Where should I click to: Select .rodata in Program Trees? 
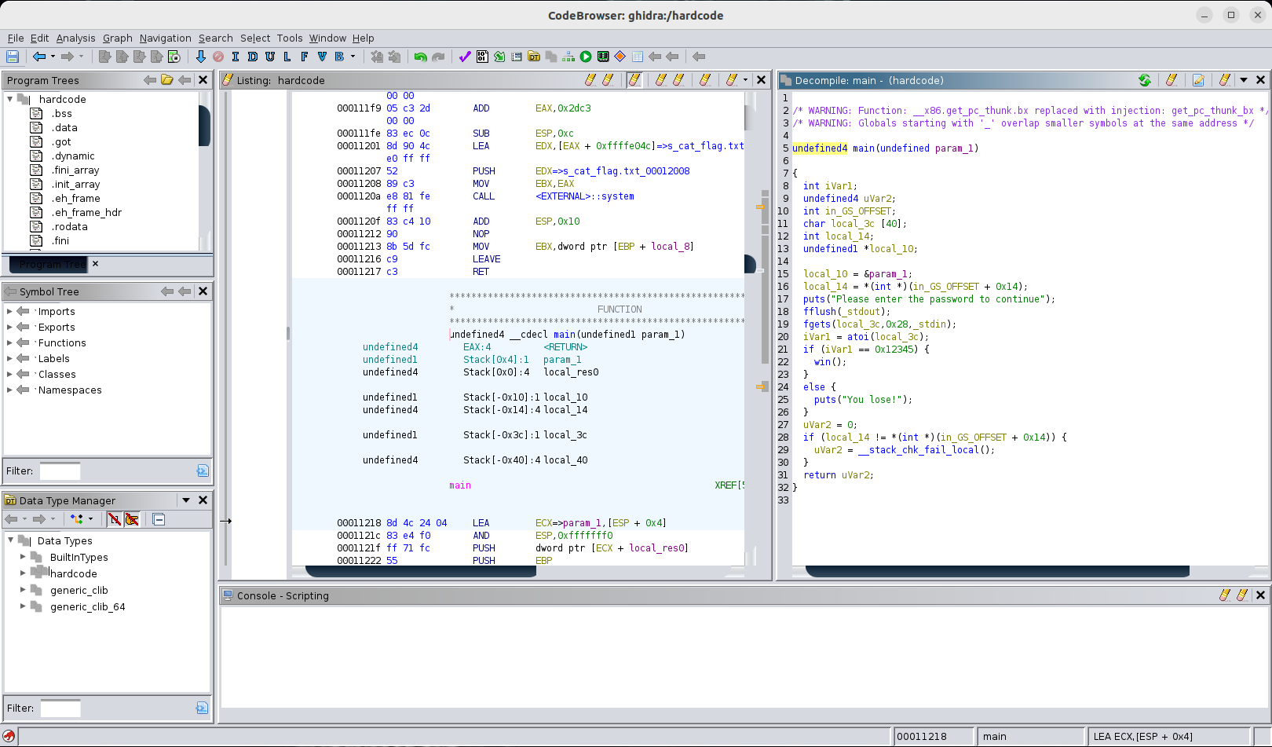click(70, 227)
